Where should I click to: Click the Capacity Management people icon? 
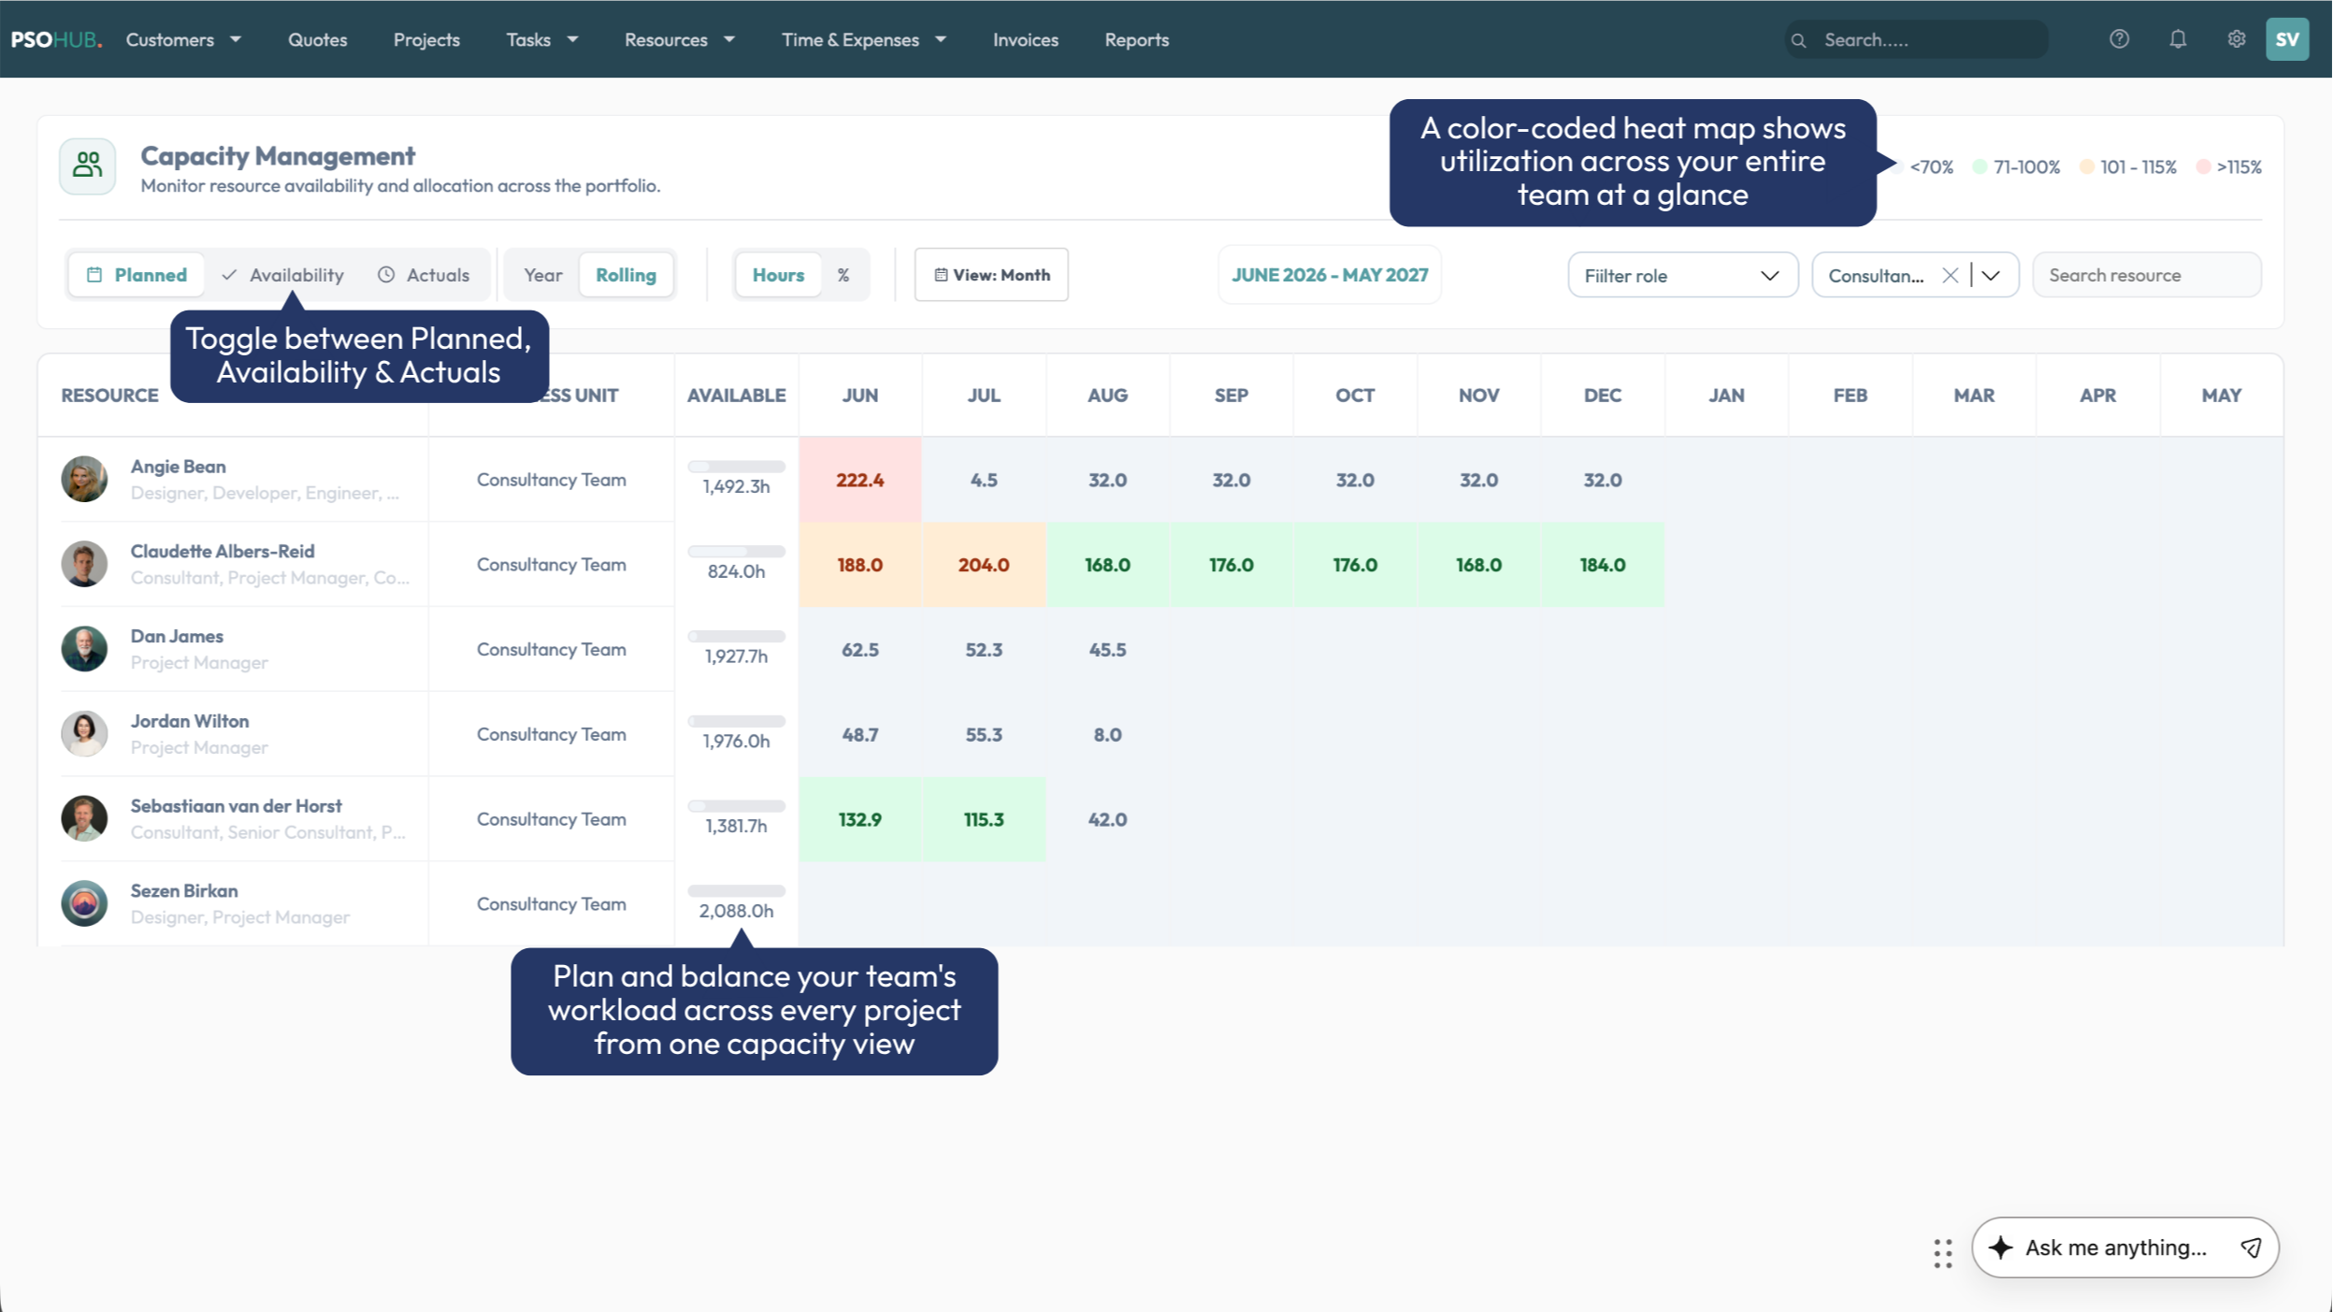tap(88, 166)
